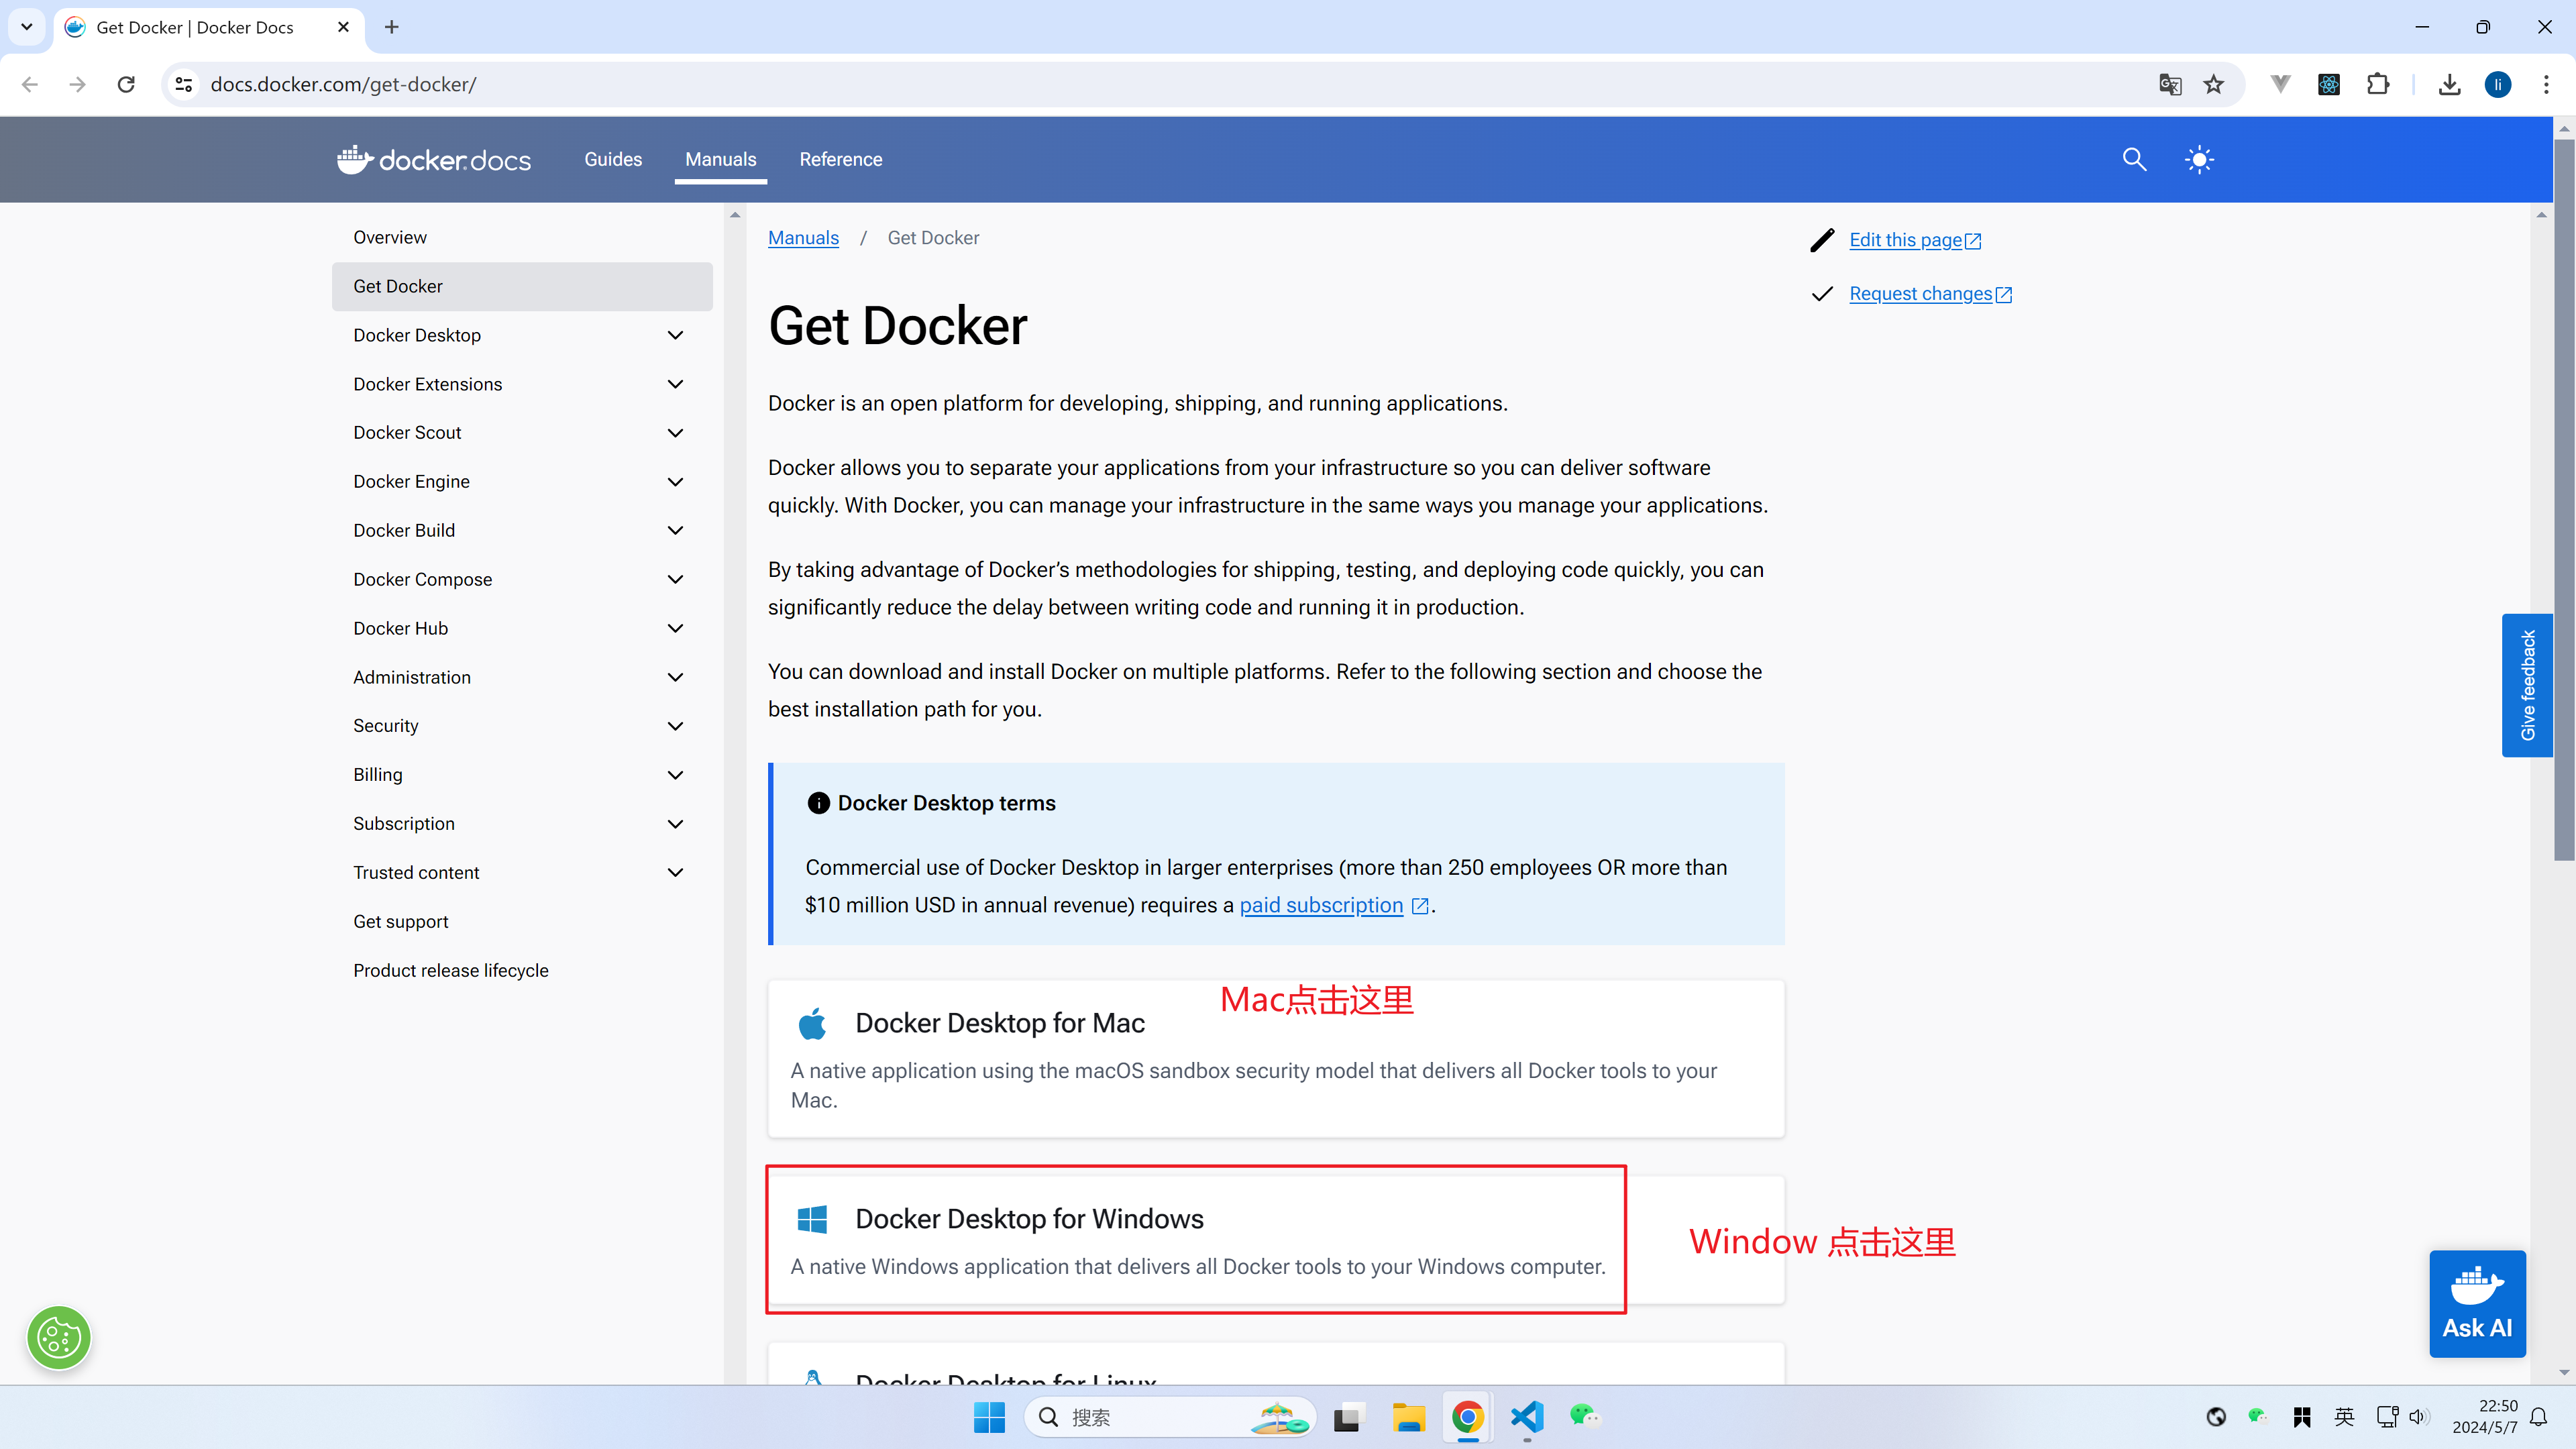The height and width of the screenshot is (1449, 2576).
Task: Open Visual Studio Code from taskbar
Action: tap(1527, 1417)
